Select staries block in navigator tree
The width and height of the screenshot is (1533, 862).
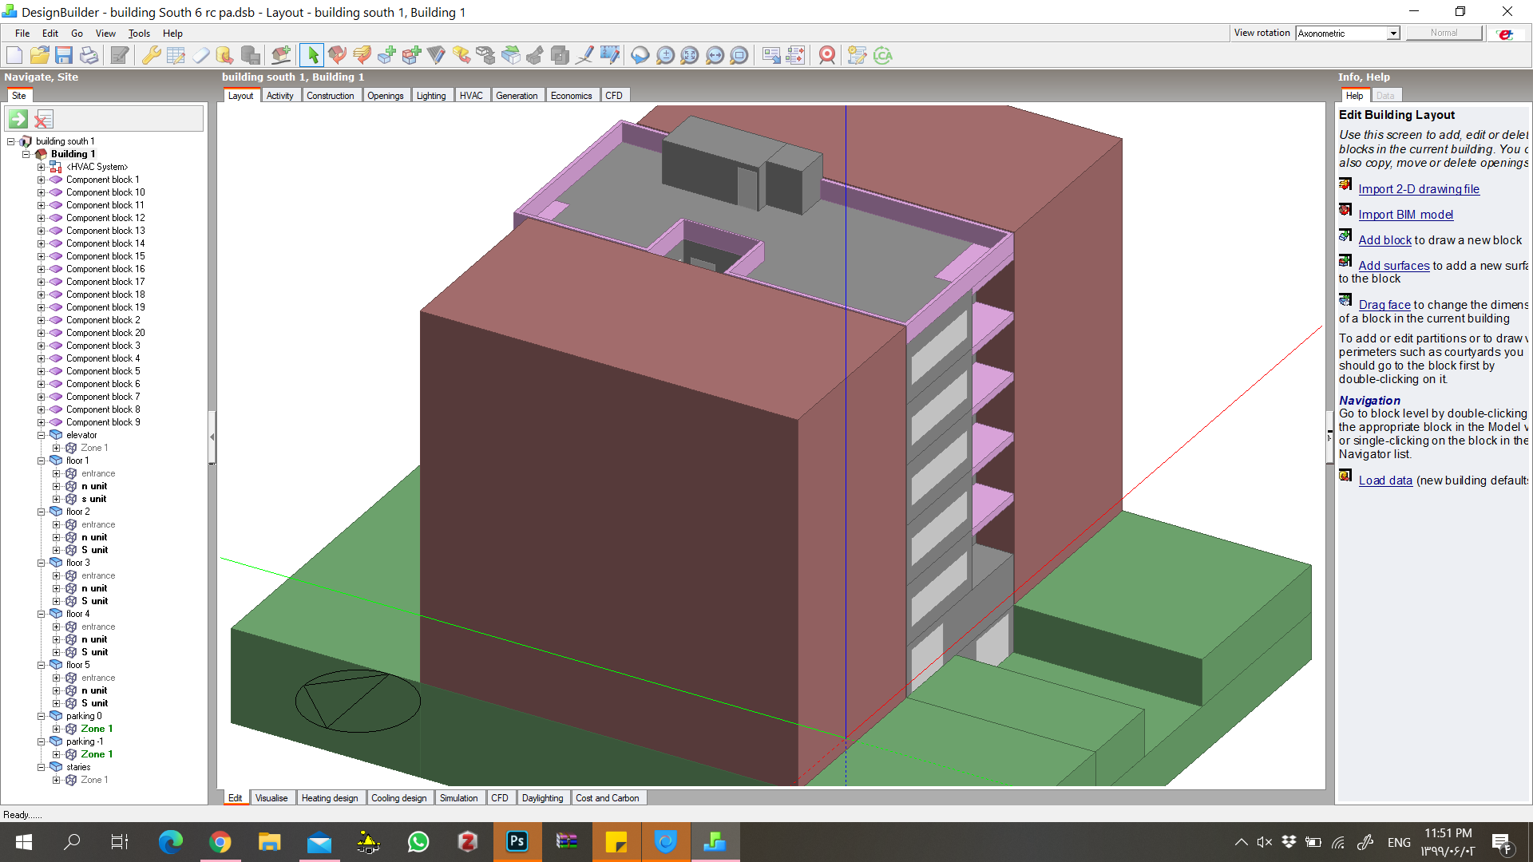click(x=78, y=767)
